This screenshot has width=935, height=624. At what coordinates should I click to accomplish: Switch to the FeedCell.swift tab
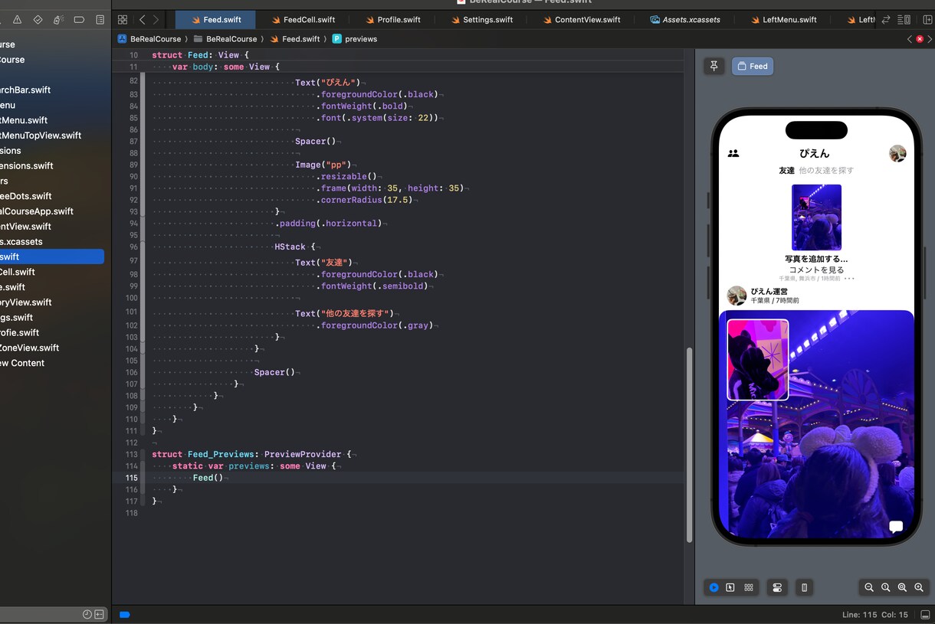click(x=303, y=20)
